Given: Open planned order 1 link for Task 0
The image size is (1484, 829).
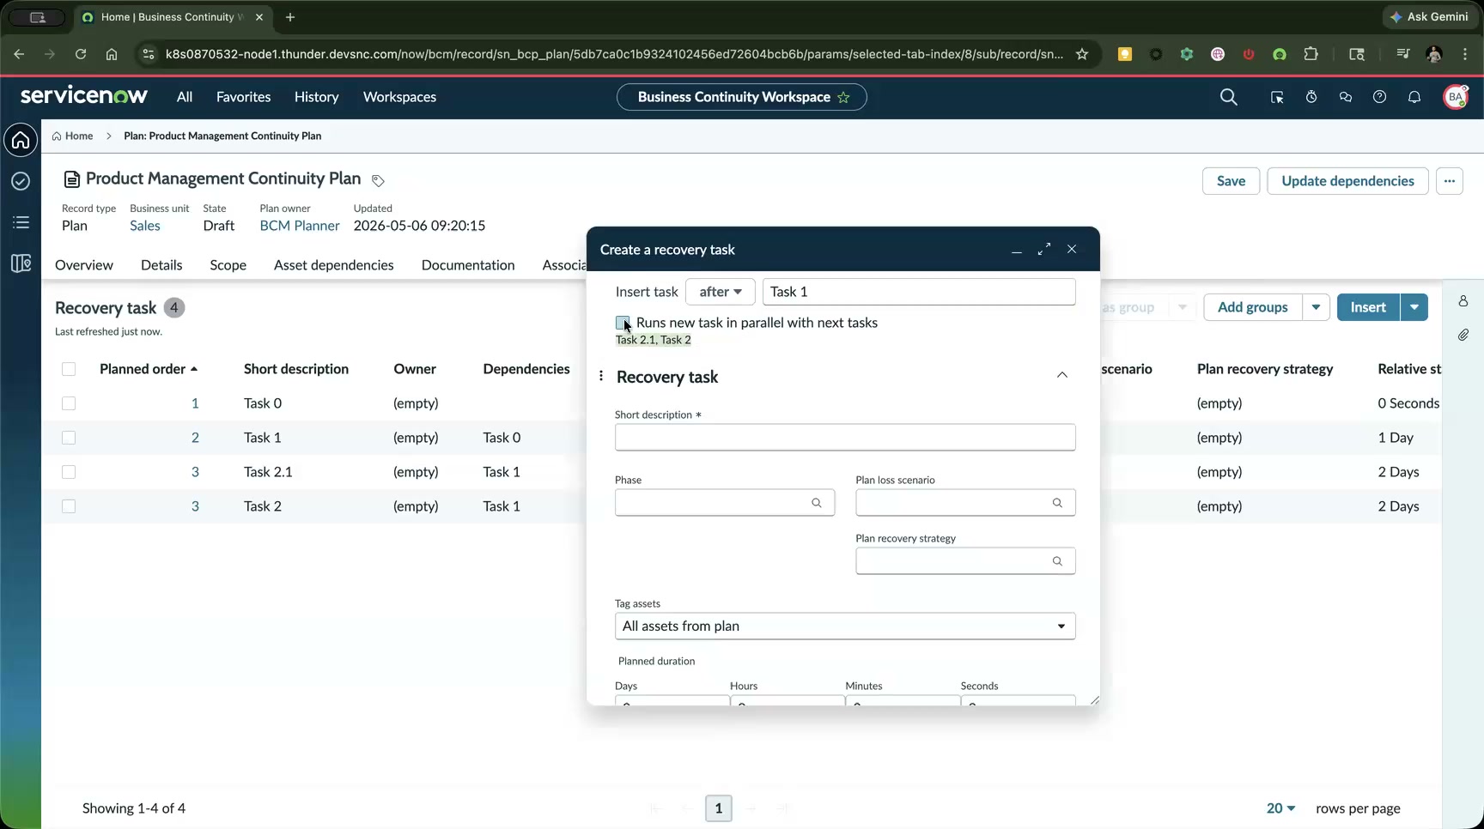Looking at the screenshot, I should tap(195, 403).
